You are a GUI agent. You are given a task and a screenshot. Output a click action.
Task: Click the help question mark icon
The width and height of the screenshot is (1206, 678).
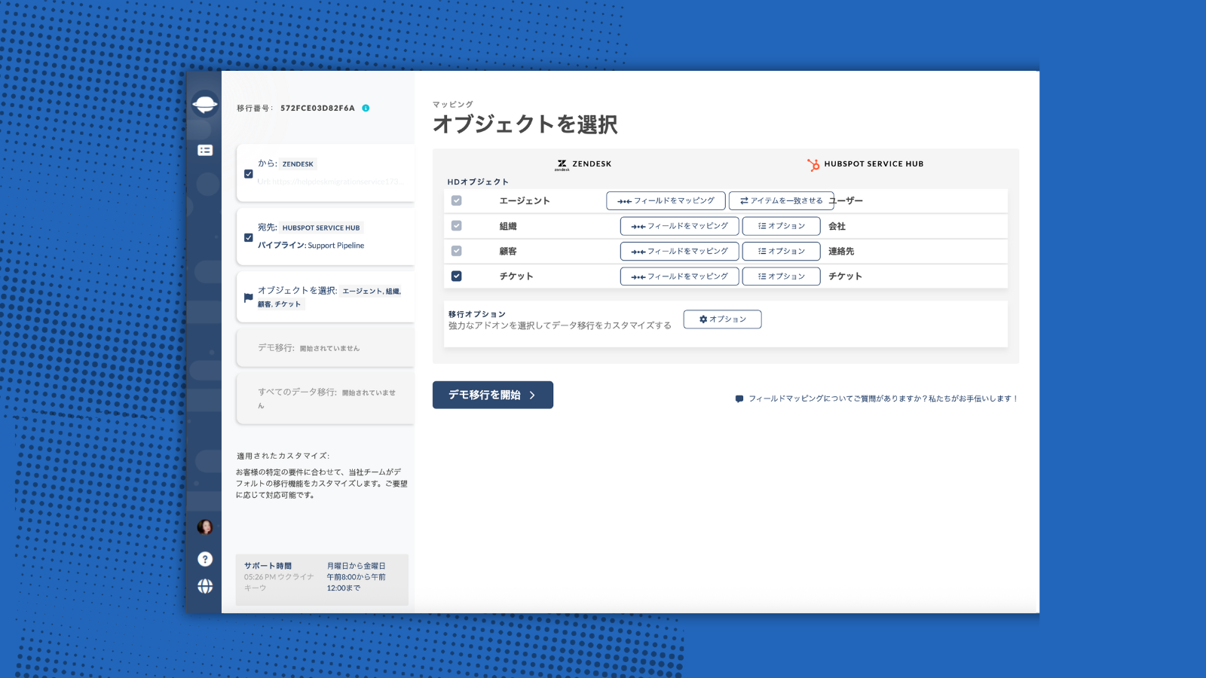pos(204,559)
